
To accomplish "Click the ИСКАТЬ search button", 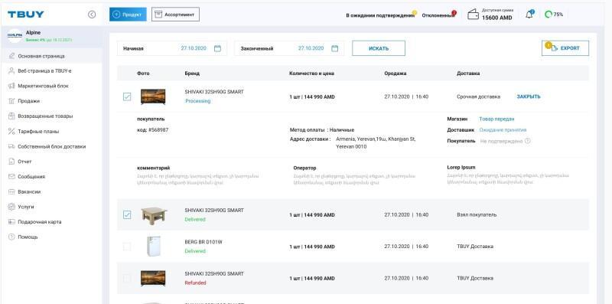I will point(379,48).
